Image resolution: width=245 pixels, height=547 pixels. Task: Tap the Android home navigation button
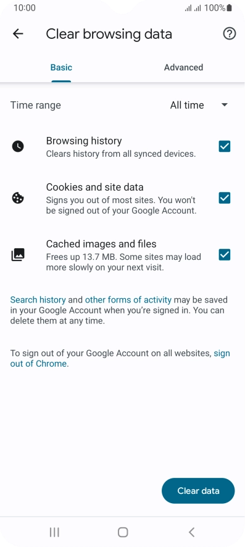tap(123, 532)
